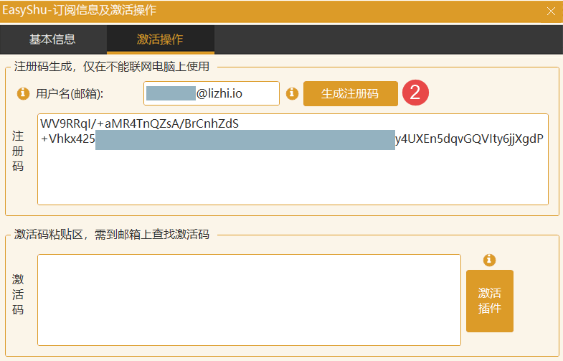Select the 激活操作 tab
The image size is (563, 361).
(160, 39)
